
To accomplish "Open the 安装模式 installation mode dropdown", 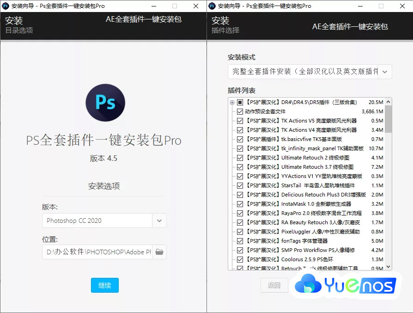I will pyautogui.click(x=385, y=72).
